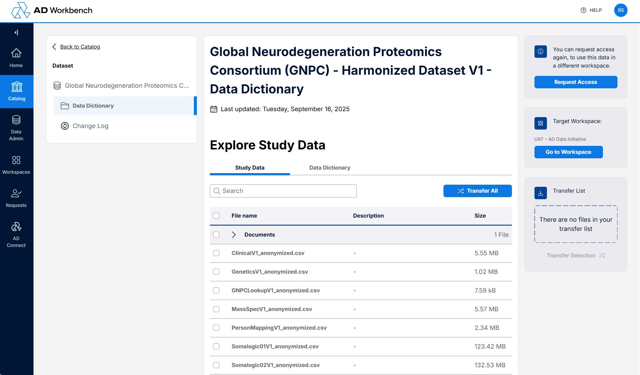This screenshot has width=640, height=375.
Task: Collapse the left sidebar panel
Action: pos(16,32)
